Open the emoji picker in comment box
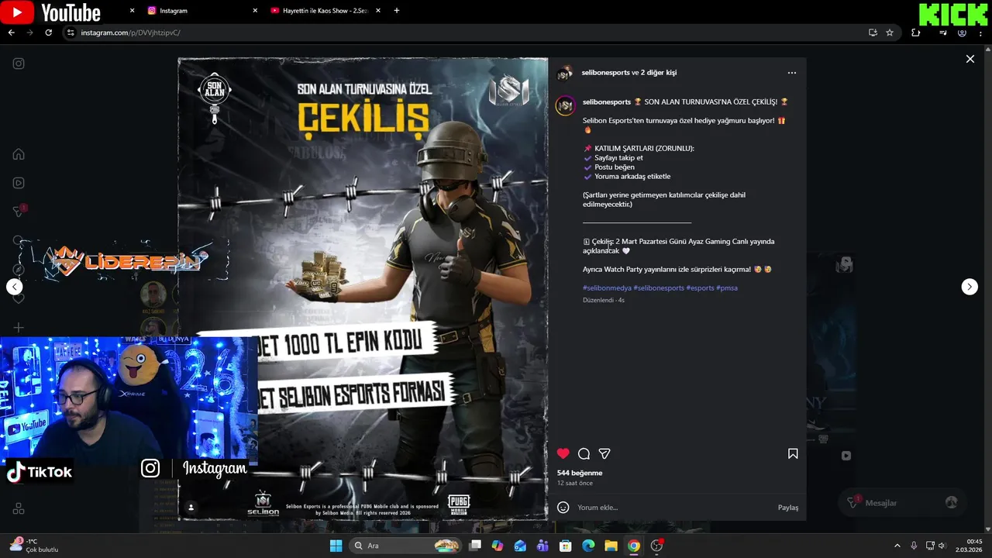 tap(563, 508)
